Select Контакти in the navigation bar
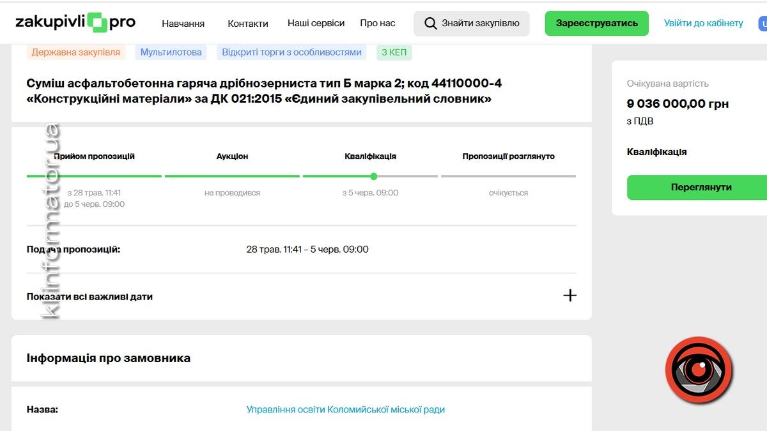 pos(248,24)
